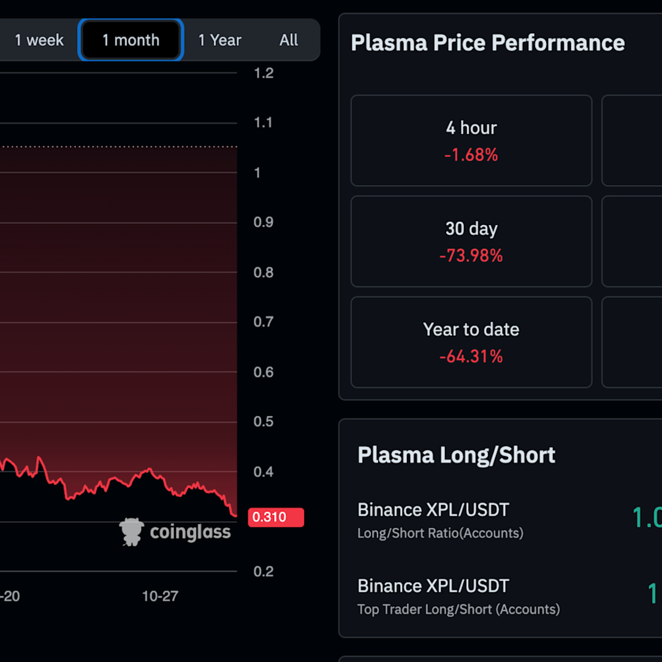The width and height of the screenshot is (662, 662).
Task: Show the "All" time price history
Action: pos(288,40)
